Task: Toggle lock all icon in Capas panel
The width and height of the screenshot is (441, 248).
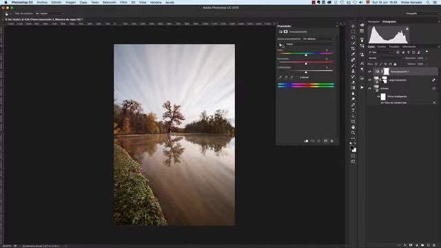Action: click(x=395, y=64)
